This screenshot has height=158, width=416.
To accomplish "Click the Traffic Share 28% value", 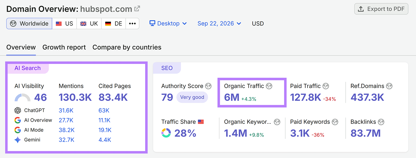I will tap(185, 133).
